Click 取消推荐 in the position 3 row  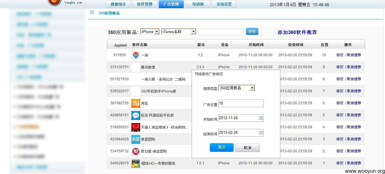coord(354,139)
